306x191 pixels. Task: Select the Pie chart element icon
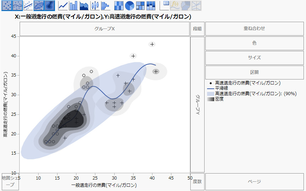[x=129, y=5]
